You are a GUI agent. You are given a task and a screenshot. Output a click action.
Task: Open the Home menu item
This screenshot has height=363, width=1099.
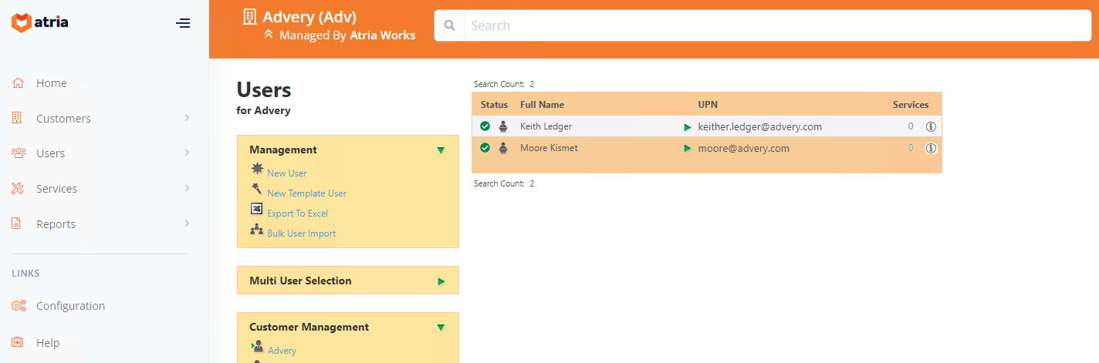pyautogui.click(x=51, y=83)
